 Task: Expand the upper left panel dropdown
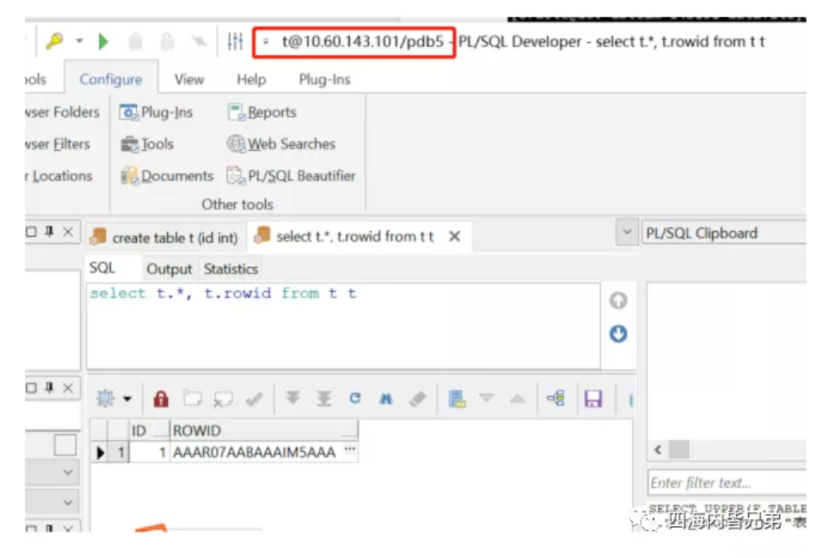pos(68,472)
